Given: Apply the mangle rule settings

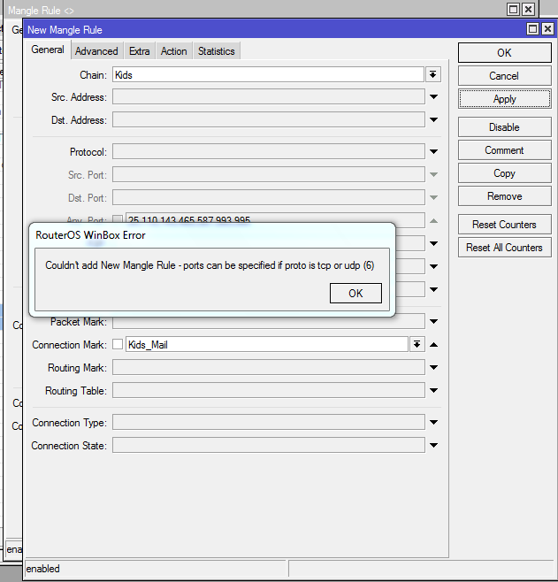Looking at the screenshot, I should [504, 99].
